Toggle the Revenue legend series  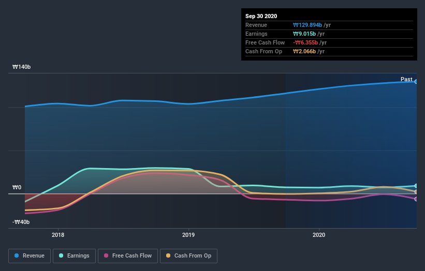pos(30,256)
